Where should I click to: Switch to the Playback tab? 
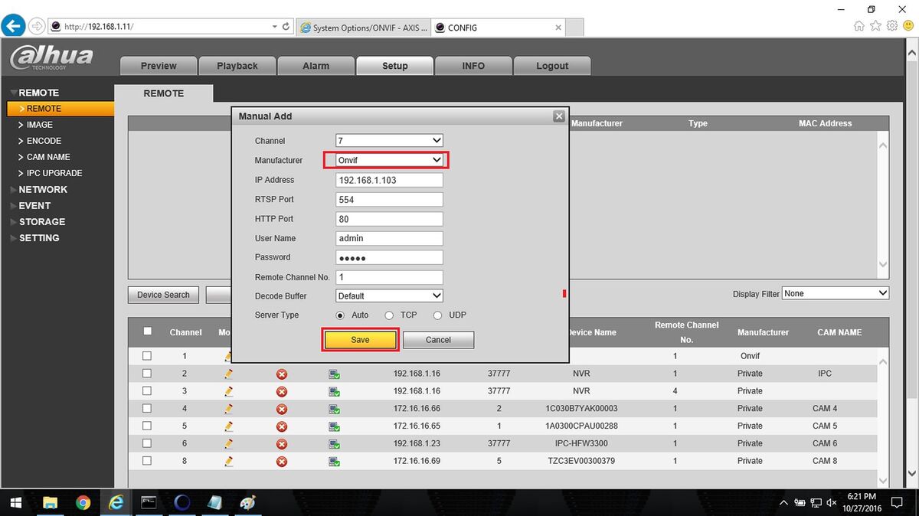coord(237,66)
